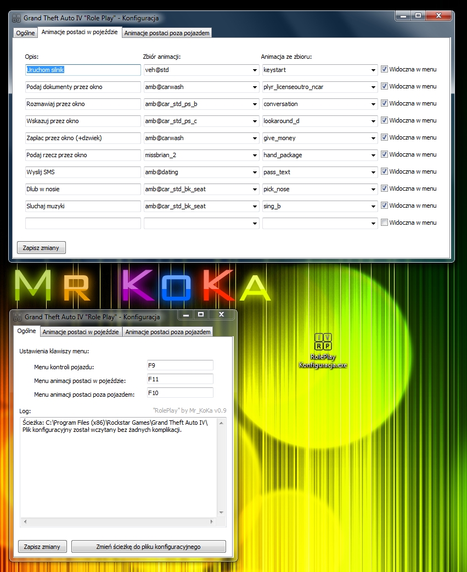Click the Menu kontroli pojazdu key field (F9)
The height and width of the screenshot is (572, 467).
180,365
